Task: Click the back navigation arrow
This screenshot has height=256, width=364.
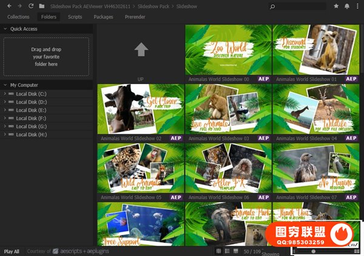Action: point(9,6)
